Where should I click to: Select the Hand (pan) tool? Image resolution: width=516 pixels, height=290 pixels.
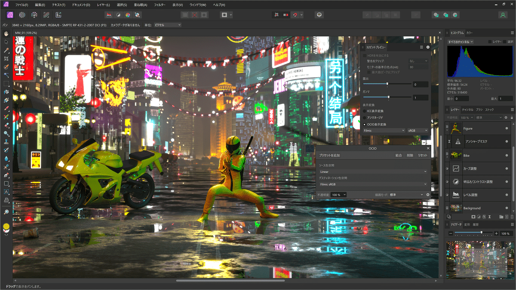click(6, 34)
